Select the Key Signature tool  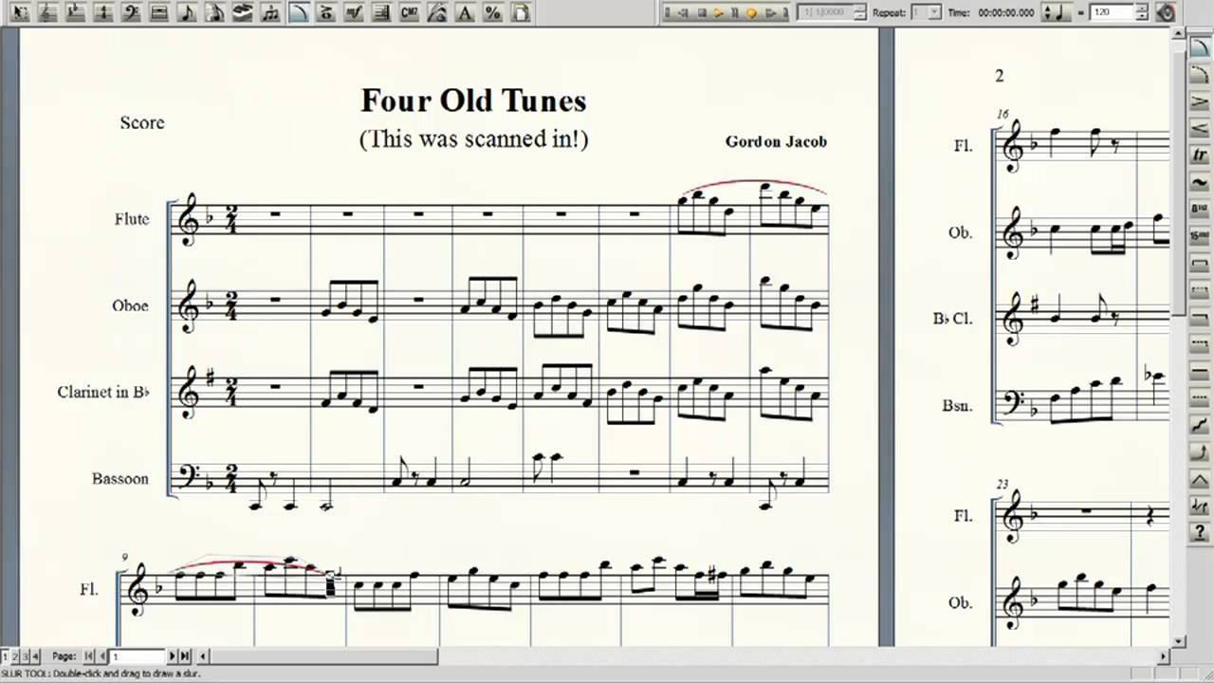(x=75, y=12)
